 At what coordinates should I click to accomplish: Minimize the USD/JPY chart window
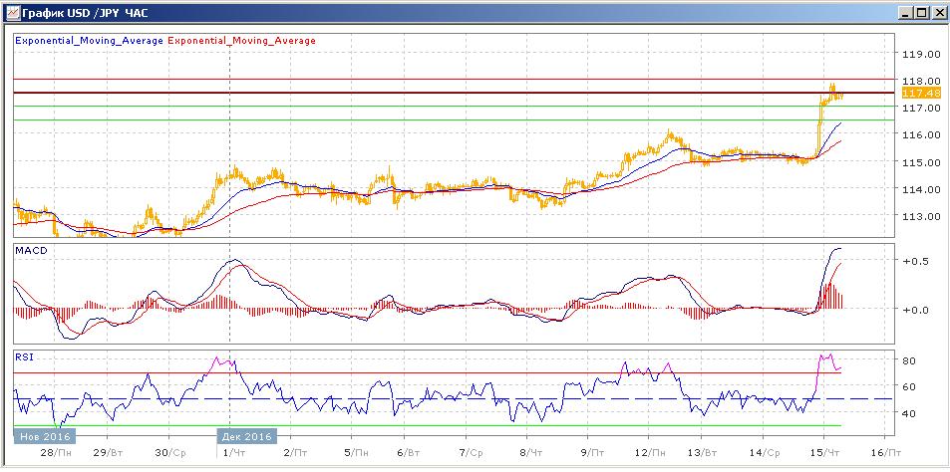[x=903, y=13]
